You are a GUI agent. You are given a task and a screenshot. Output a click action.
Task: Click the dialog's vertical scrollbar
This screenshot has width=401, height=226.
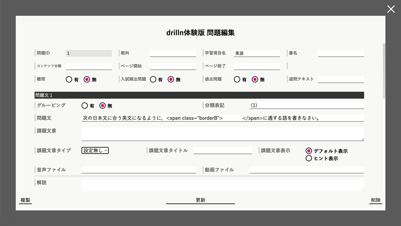pyautogui.click(x=384, y=71)
